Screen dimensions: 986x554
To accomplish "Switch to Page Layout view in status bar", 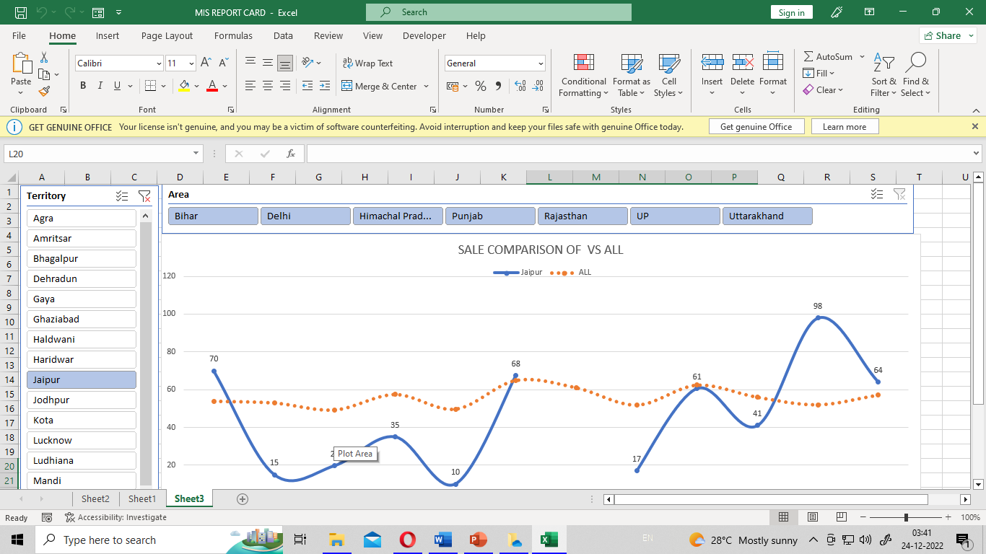I will (813, 517).
